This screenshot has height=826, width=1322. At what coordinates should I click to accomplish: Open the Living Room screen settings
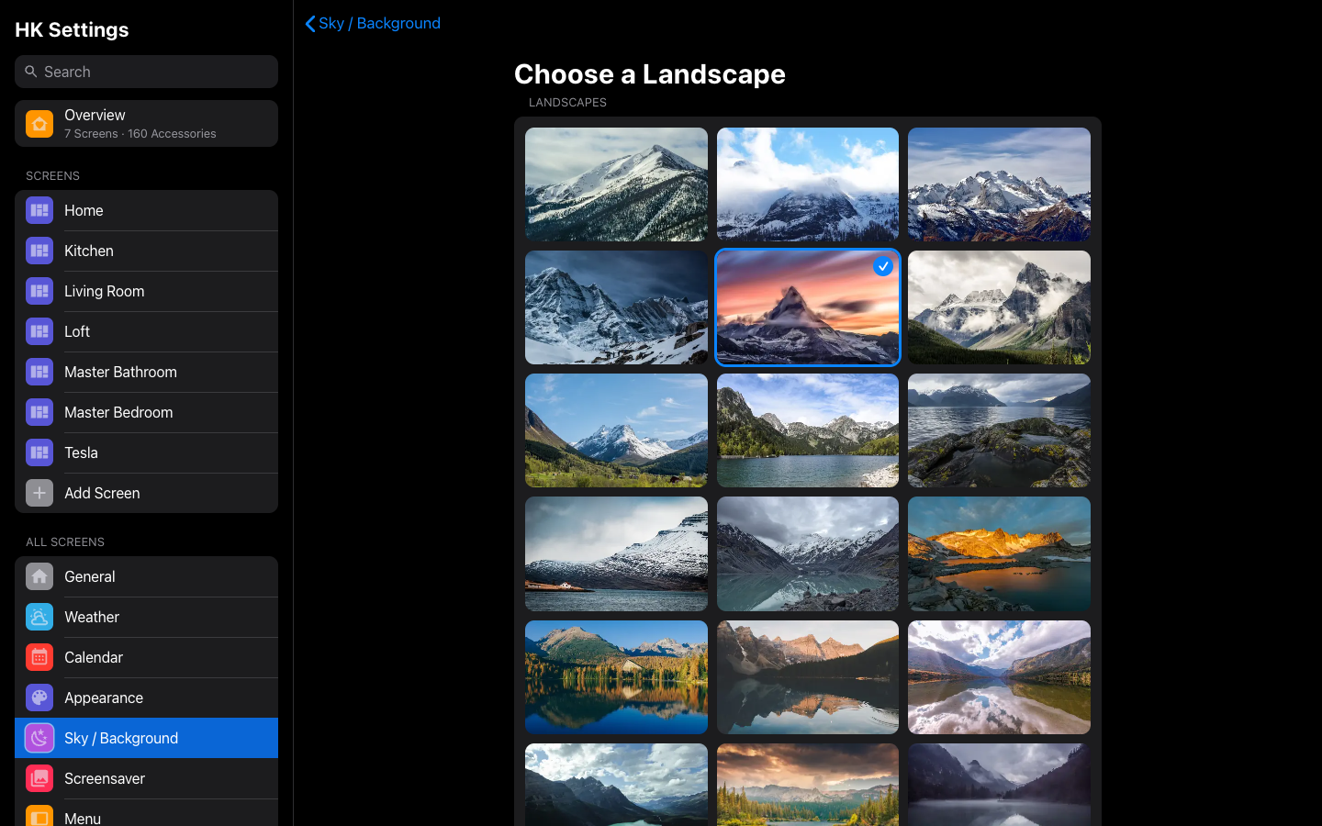[x=146, y=291]
